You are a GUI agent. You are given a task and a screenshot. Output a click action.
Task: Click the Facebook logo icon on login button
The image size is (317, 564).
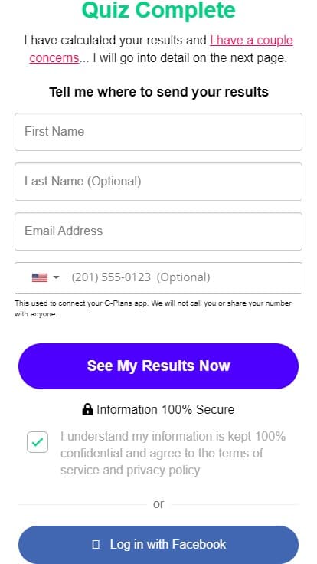coord(96,545)
